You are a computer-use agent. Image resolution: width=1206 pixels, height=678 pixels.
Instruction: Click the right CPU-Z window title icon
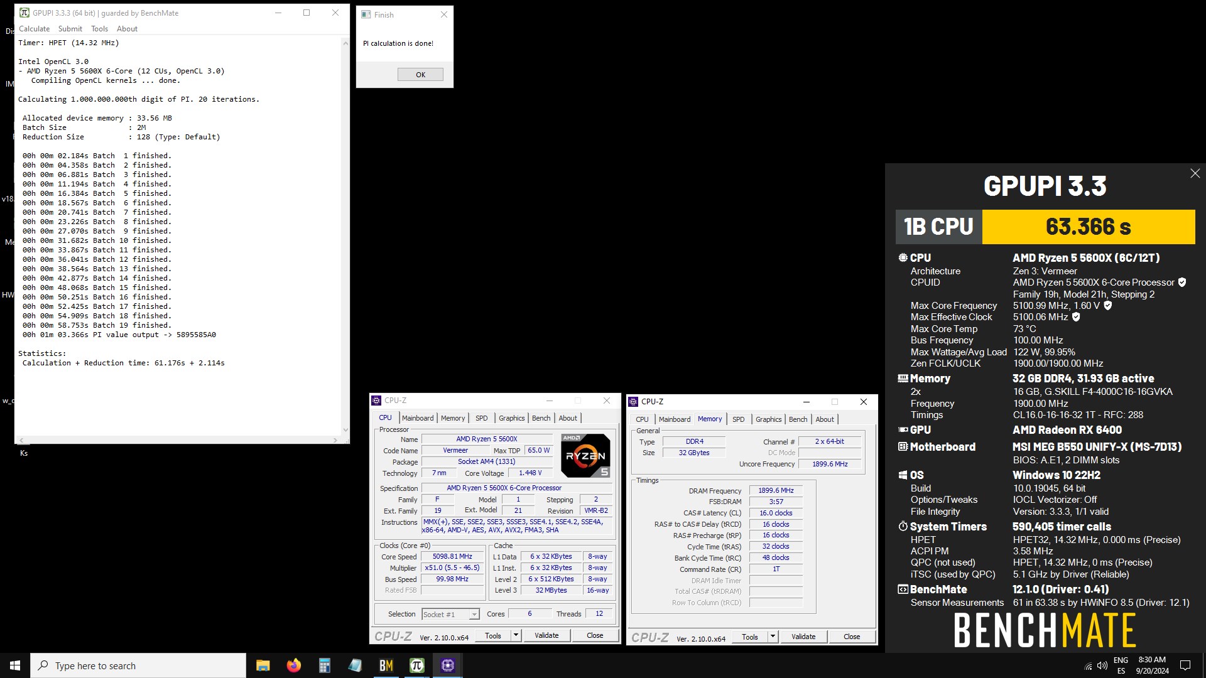coord(633,402)
